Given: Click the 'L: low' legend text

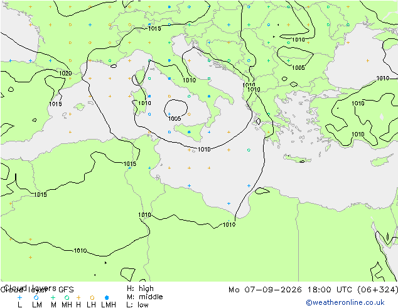Looking at the screenshot, I should coord(137,304).
